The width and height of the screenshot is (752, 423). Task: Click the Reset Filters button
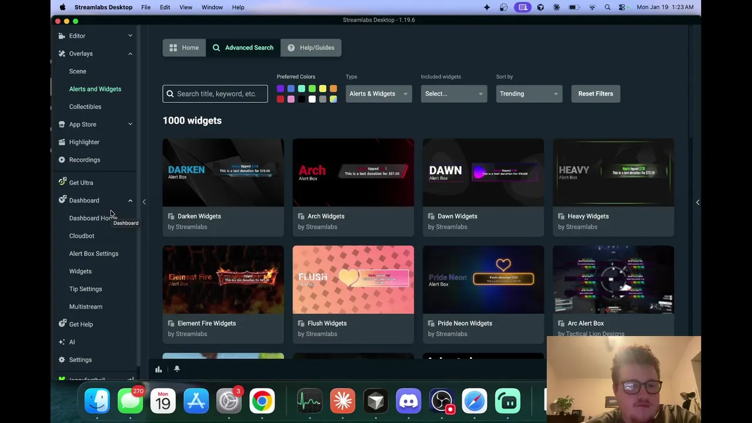click(595, 94)
